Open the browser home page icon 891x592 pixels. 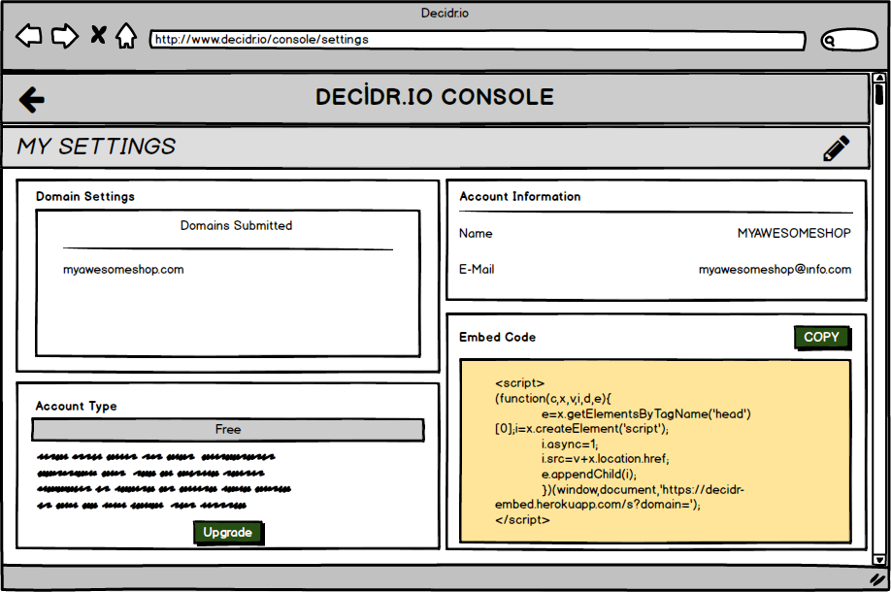[x=128, y=35]
